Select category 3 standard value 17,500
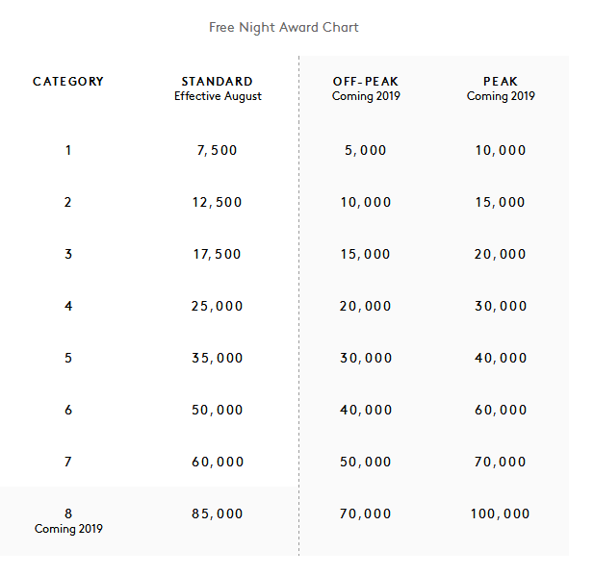The height and width of the screenshot is (576, 594). [x=217, y=254]
